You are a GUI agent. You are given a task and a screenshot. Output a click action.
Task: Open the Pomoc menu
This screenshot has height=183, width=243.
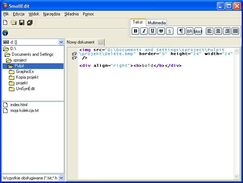tap(88, 14)
